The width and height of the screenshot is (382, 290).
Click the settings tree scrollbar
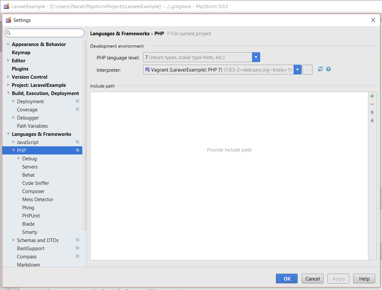85,135
